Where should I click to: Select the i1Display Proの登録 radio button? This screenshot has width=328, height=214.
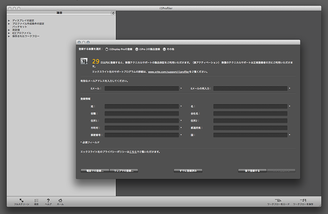tap(107, 49)
